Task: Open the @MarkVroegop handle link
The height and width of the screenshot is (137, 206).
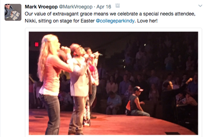Action: point(76,7)
